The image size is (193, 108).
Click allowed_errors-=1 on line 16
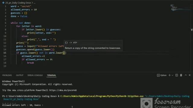(33, 56)
